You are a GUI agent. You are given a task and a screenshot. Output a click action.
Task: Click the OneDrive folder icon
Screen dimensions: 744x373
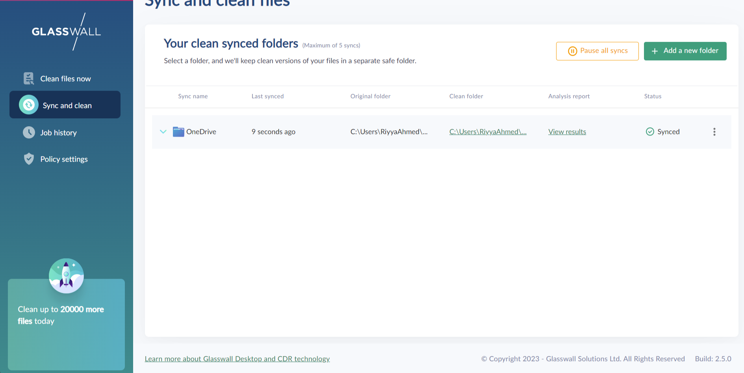pos(178,132)
